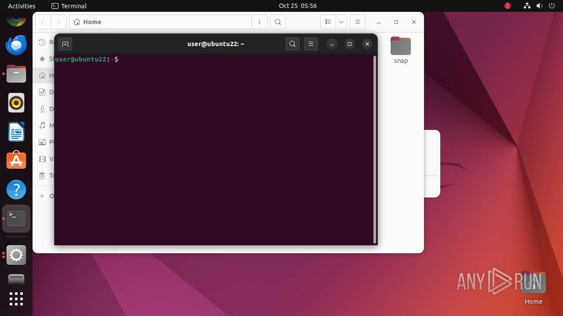Select Terminal icon in dock
Image resolution: width=563 pixels, height=316 pixels.
pos(16,219)
